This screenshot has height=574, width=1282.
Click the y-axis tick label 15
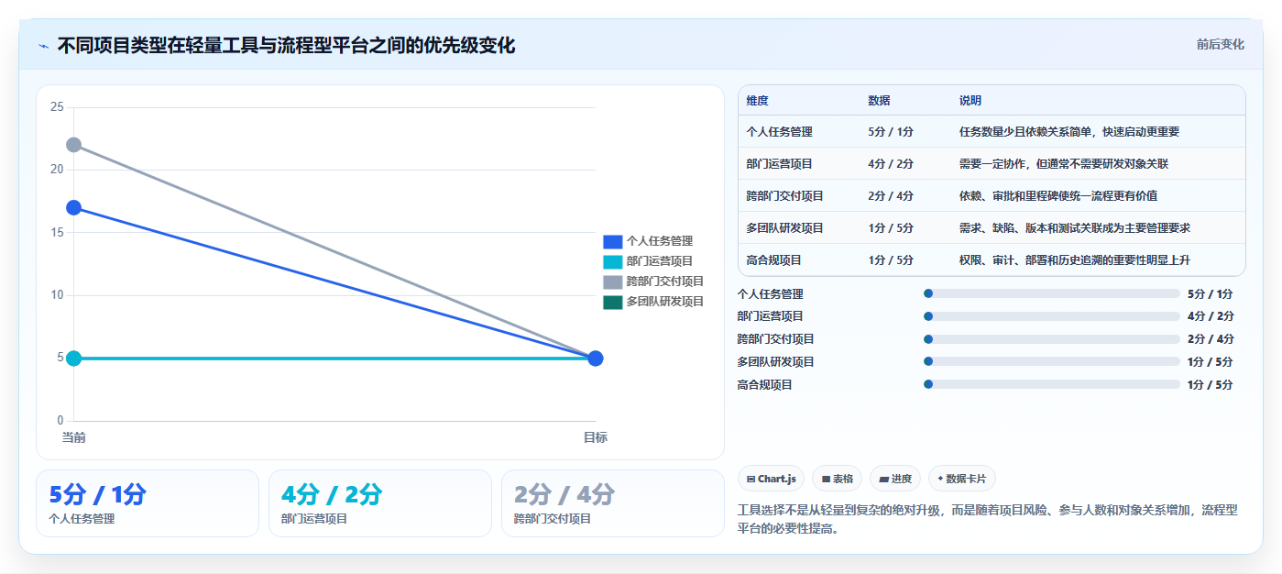pos(57,233)
